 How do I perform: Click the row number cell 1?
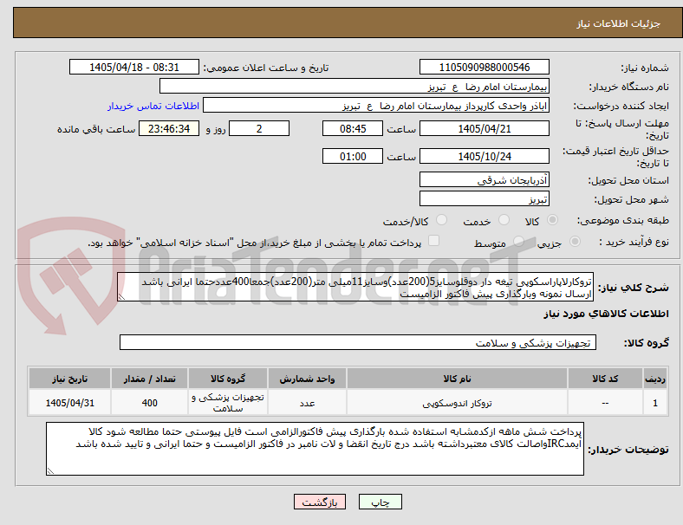coord(654,403)
